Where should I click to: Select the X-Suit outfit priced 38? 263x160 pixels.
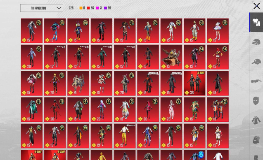pos(194,83)
